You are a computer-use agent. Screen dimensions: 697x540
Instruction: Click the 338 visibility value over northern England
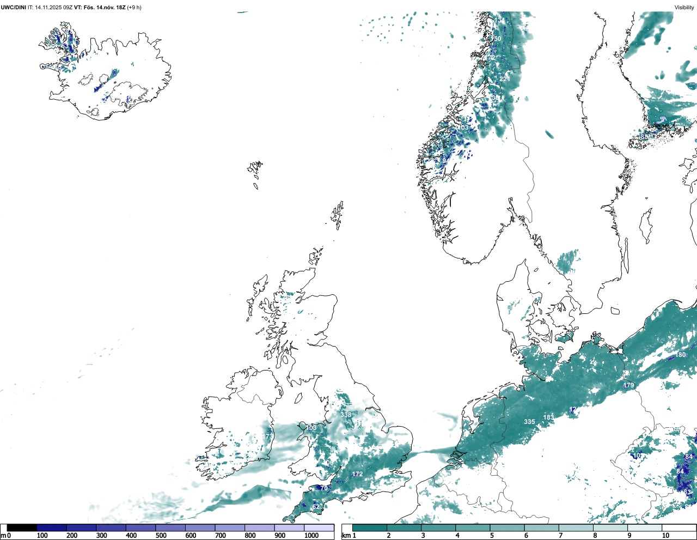click(x=346, y=415)
